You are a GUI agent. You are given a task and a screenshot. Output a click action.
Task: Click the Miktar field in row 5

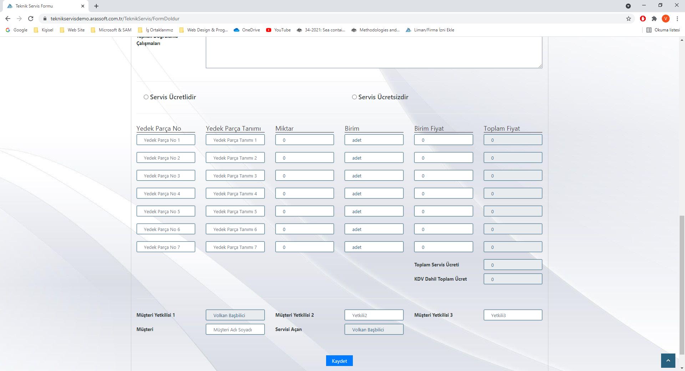click(x=304, y=211)
